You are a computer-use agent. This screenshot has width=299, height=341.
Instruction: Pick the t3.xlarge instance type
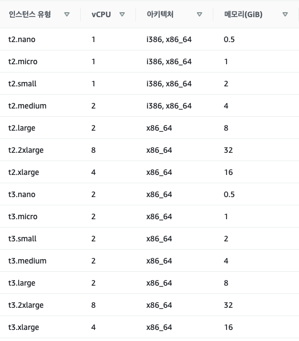pos(24,327)
